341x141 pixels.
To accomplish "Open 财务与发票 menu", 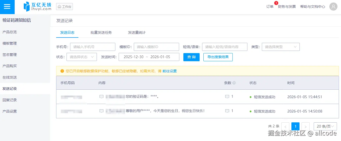I will [x=287, y=7].
